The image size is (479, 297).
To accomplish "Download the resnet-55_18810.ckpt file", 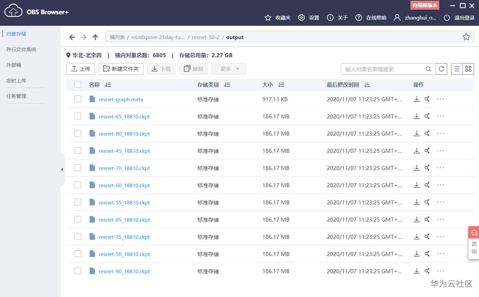I will tap(417, 202).
